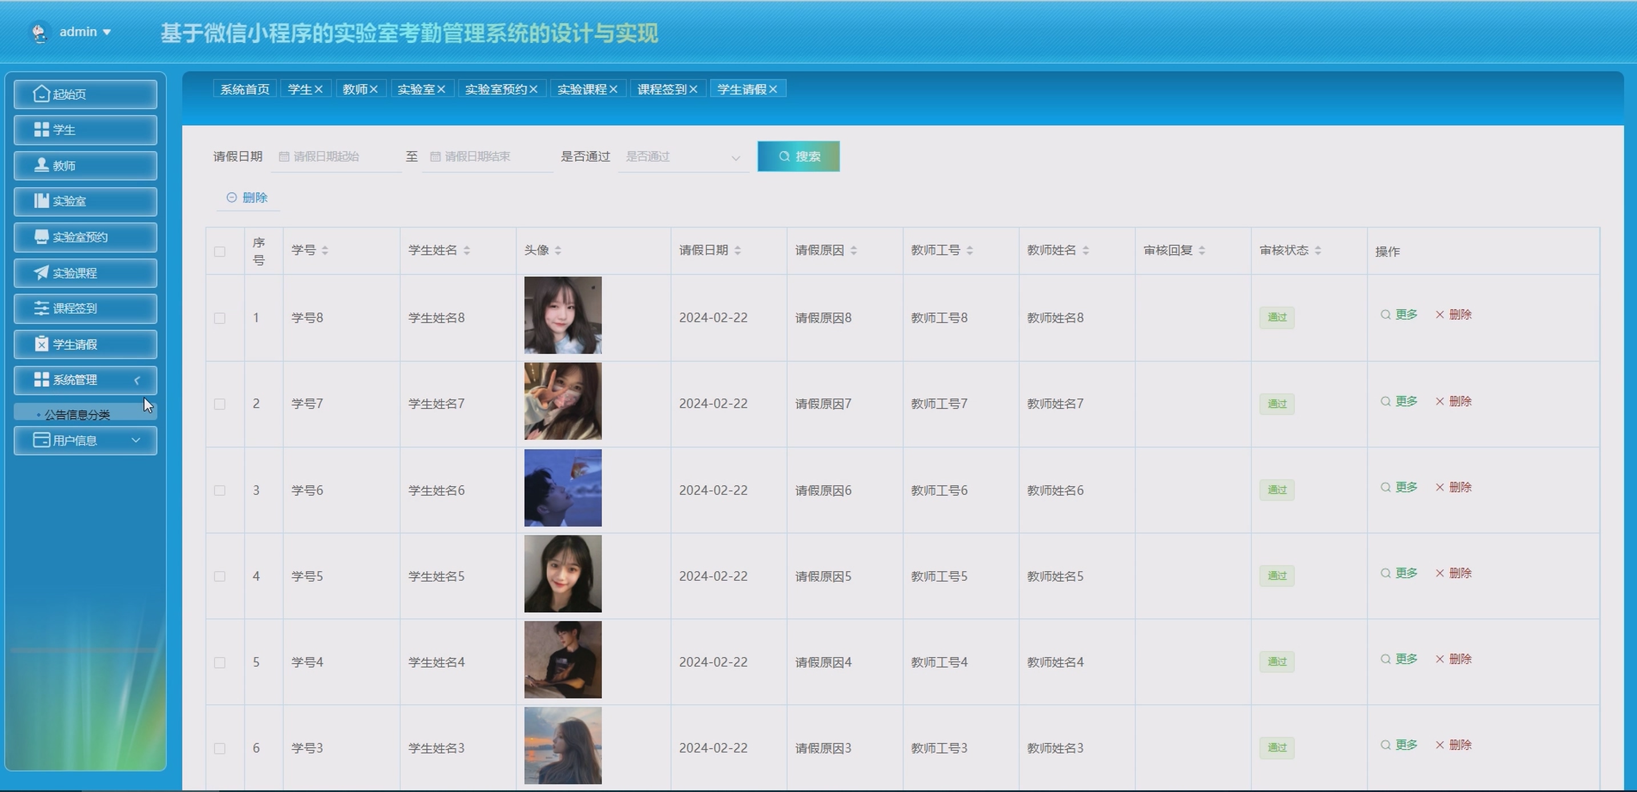Image resolution: width=1637 pixels, height=792 pixels.
Task: Open 实验室 sidebar item
Action: [85, 201]
